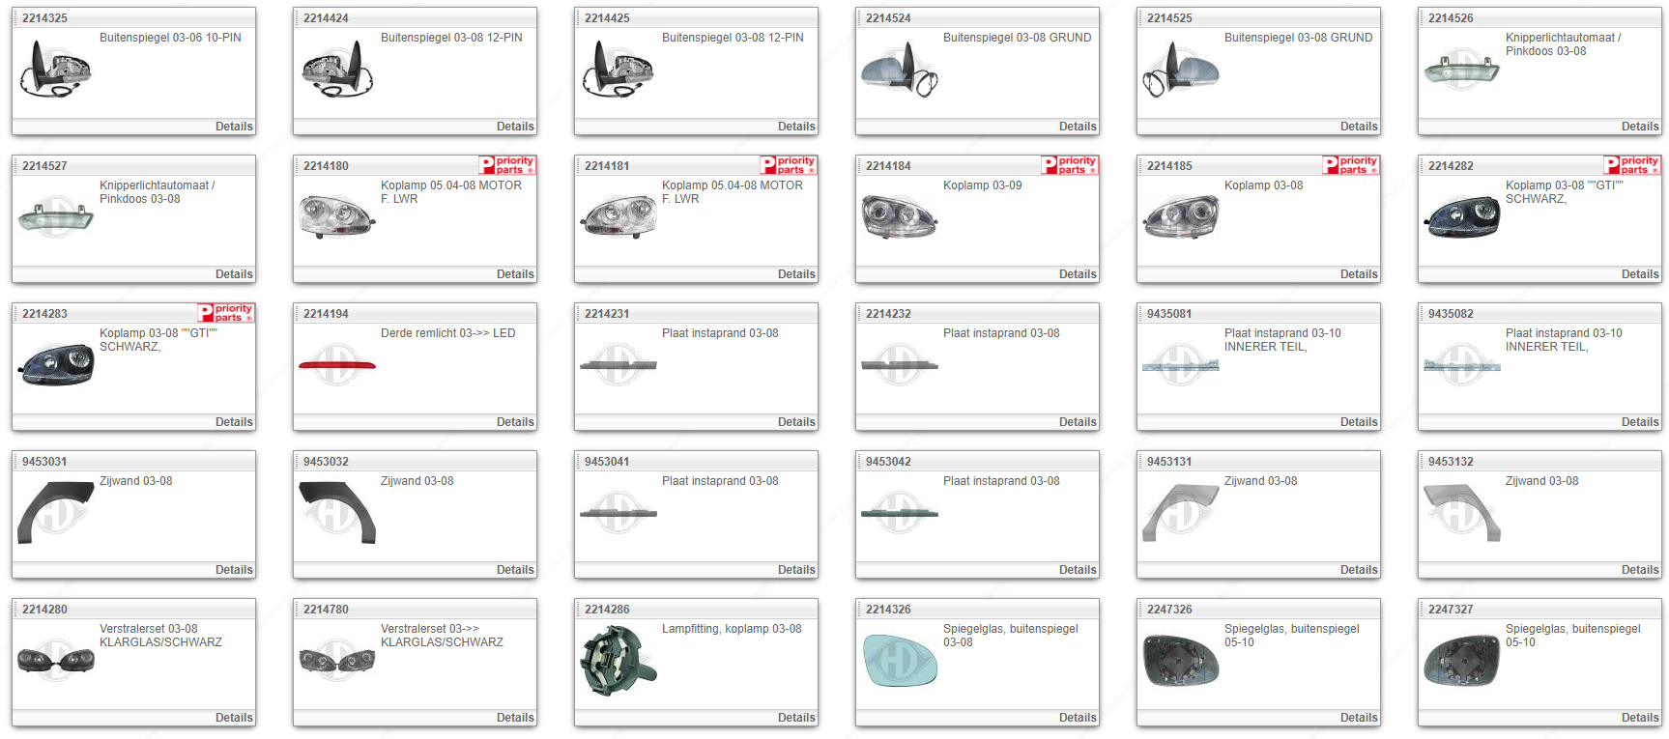Click priority parts badge on item 2214283
Viewport: 1669px width, 739px height.
(226, 313)
